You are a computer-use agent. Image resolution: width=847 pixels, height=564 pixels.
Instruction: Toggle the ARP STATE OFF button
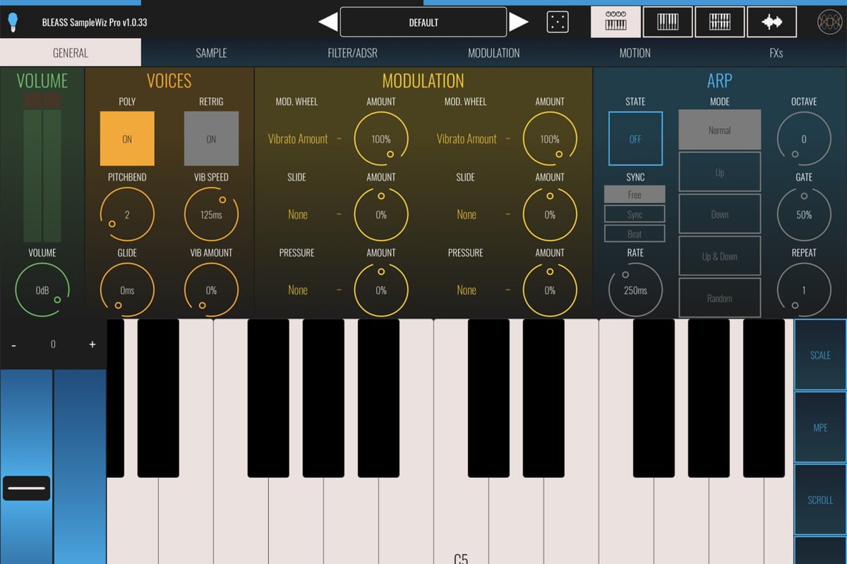pyautogui.click(x=635, y=139)
